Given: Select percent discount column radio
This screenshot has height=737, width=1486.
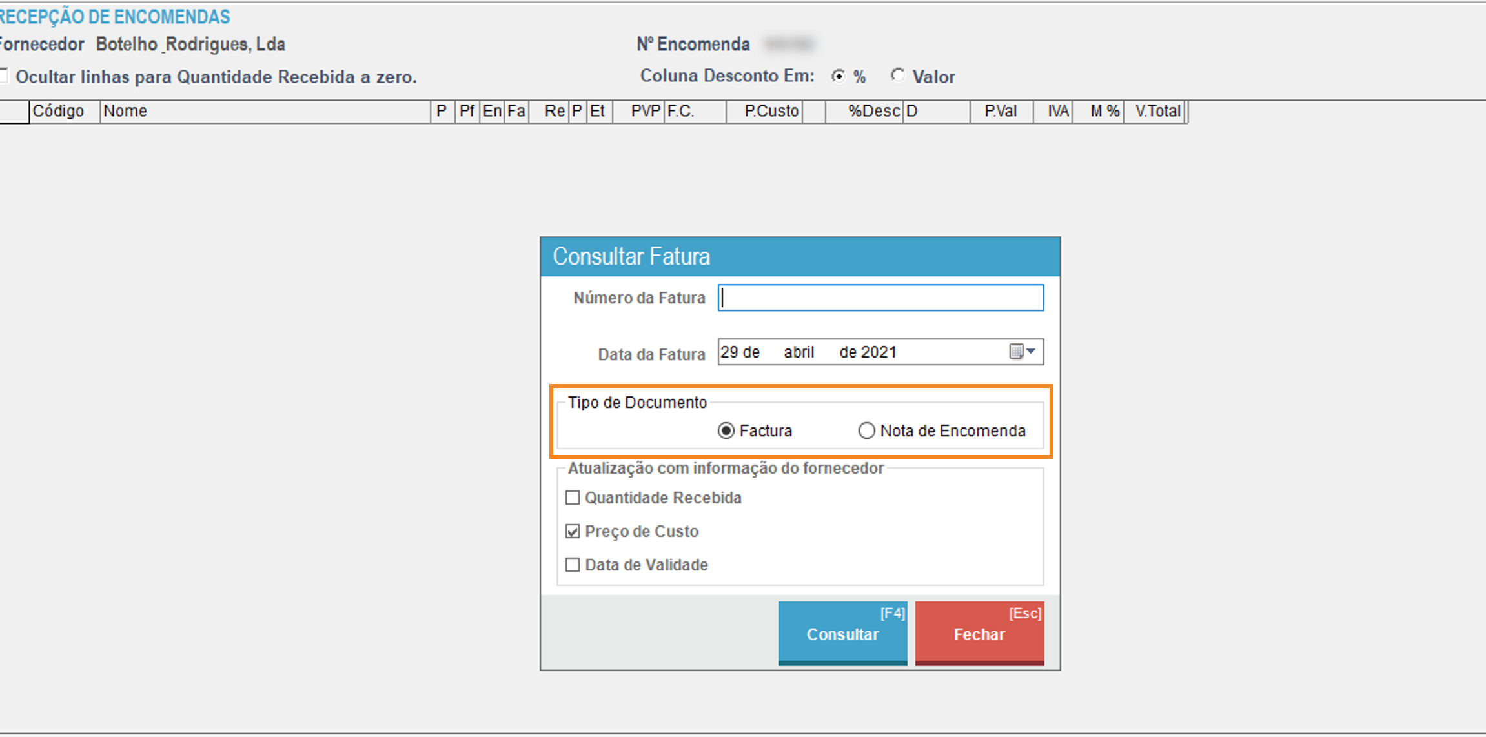Looking at the screenshot, I should (839, 76).
